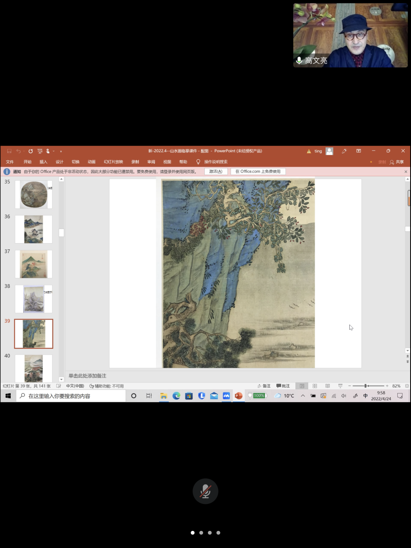Toggle the 备注 notes pane button
This screenshot has height=548, width=411.
pos(264,386)
